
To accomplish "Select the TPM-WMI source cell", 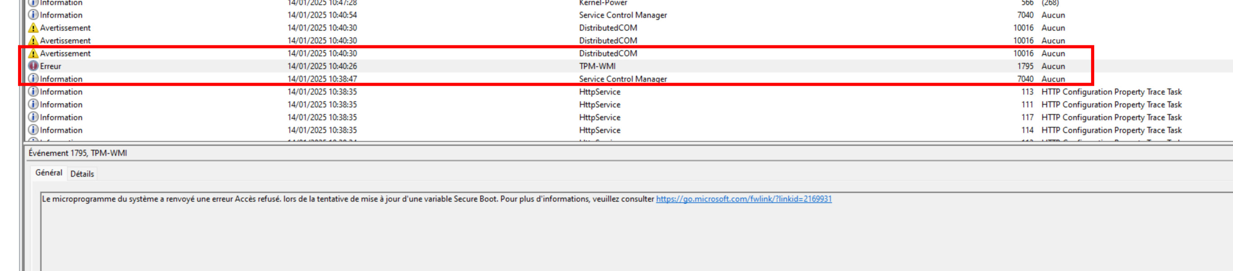I will pos(597,66).
